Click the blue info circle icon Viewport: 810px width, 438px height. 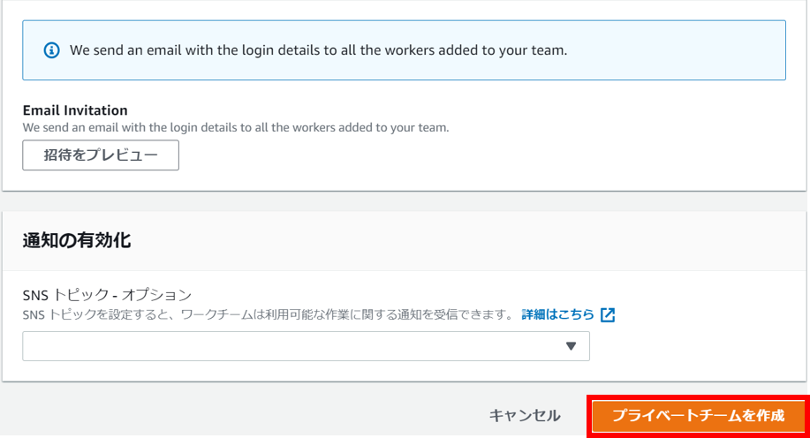51,50
